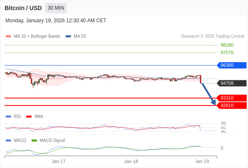Click the Bitcoin / USD title
248x168 pixels.
tap(23, 8)
